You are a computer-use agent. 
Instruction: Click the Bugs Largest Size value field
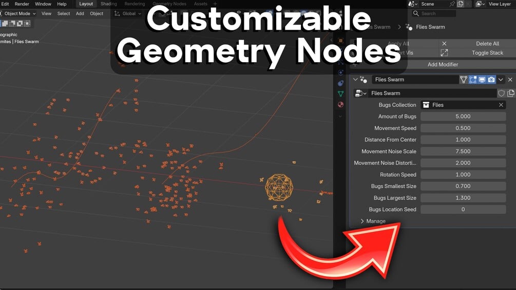point(463,198)
